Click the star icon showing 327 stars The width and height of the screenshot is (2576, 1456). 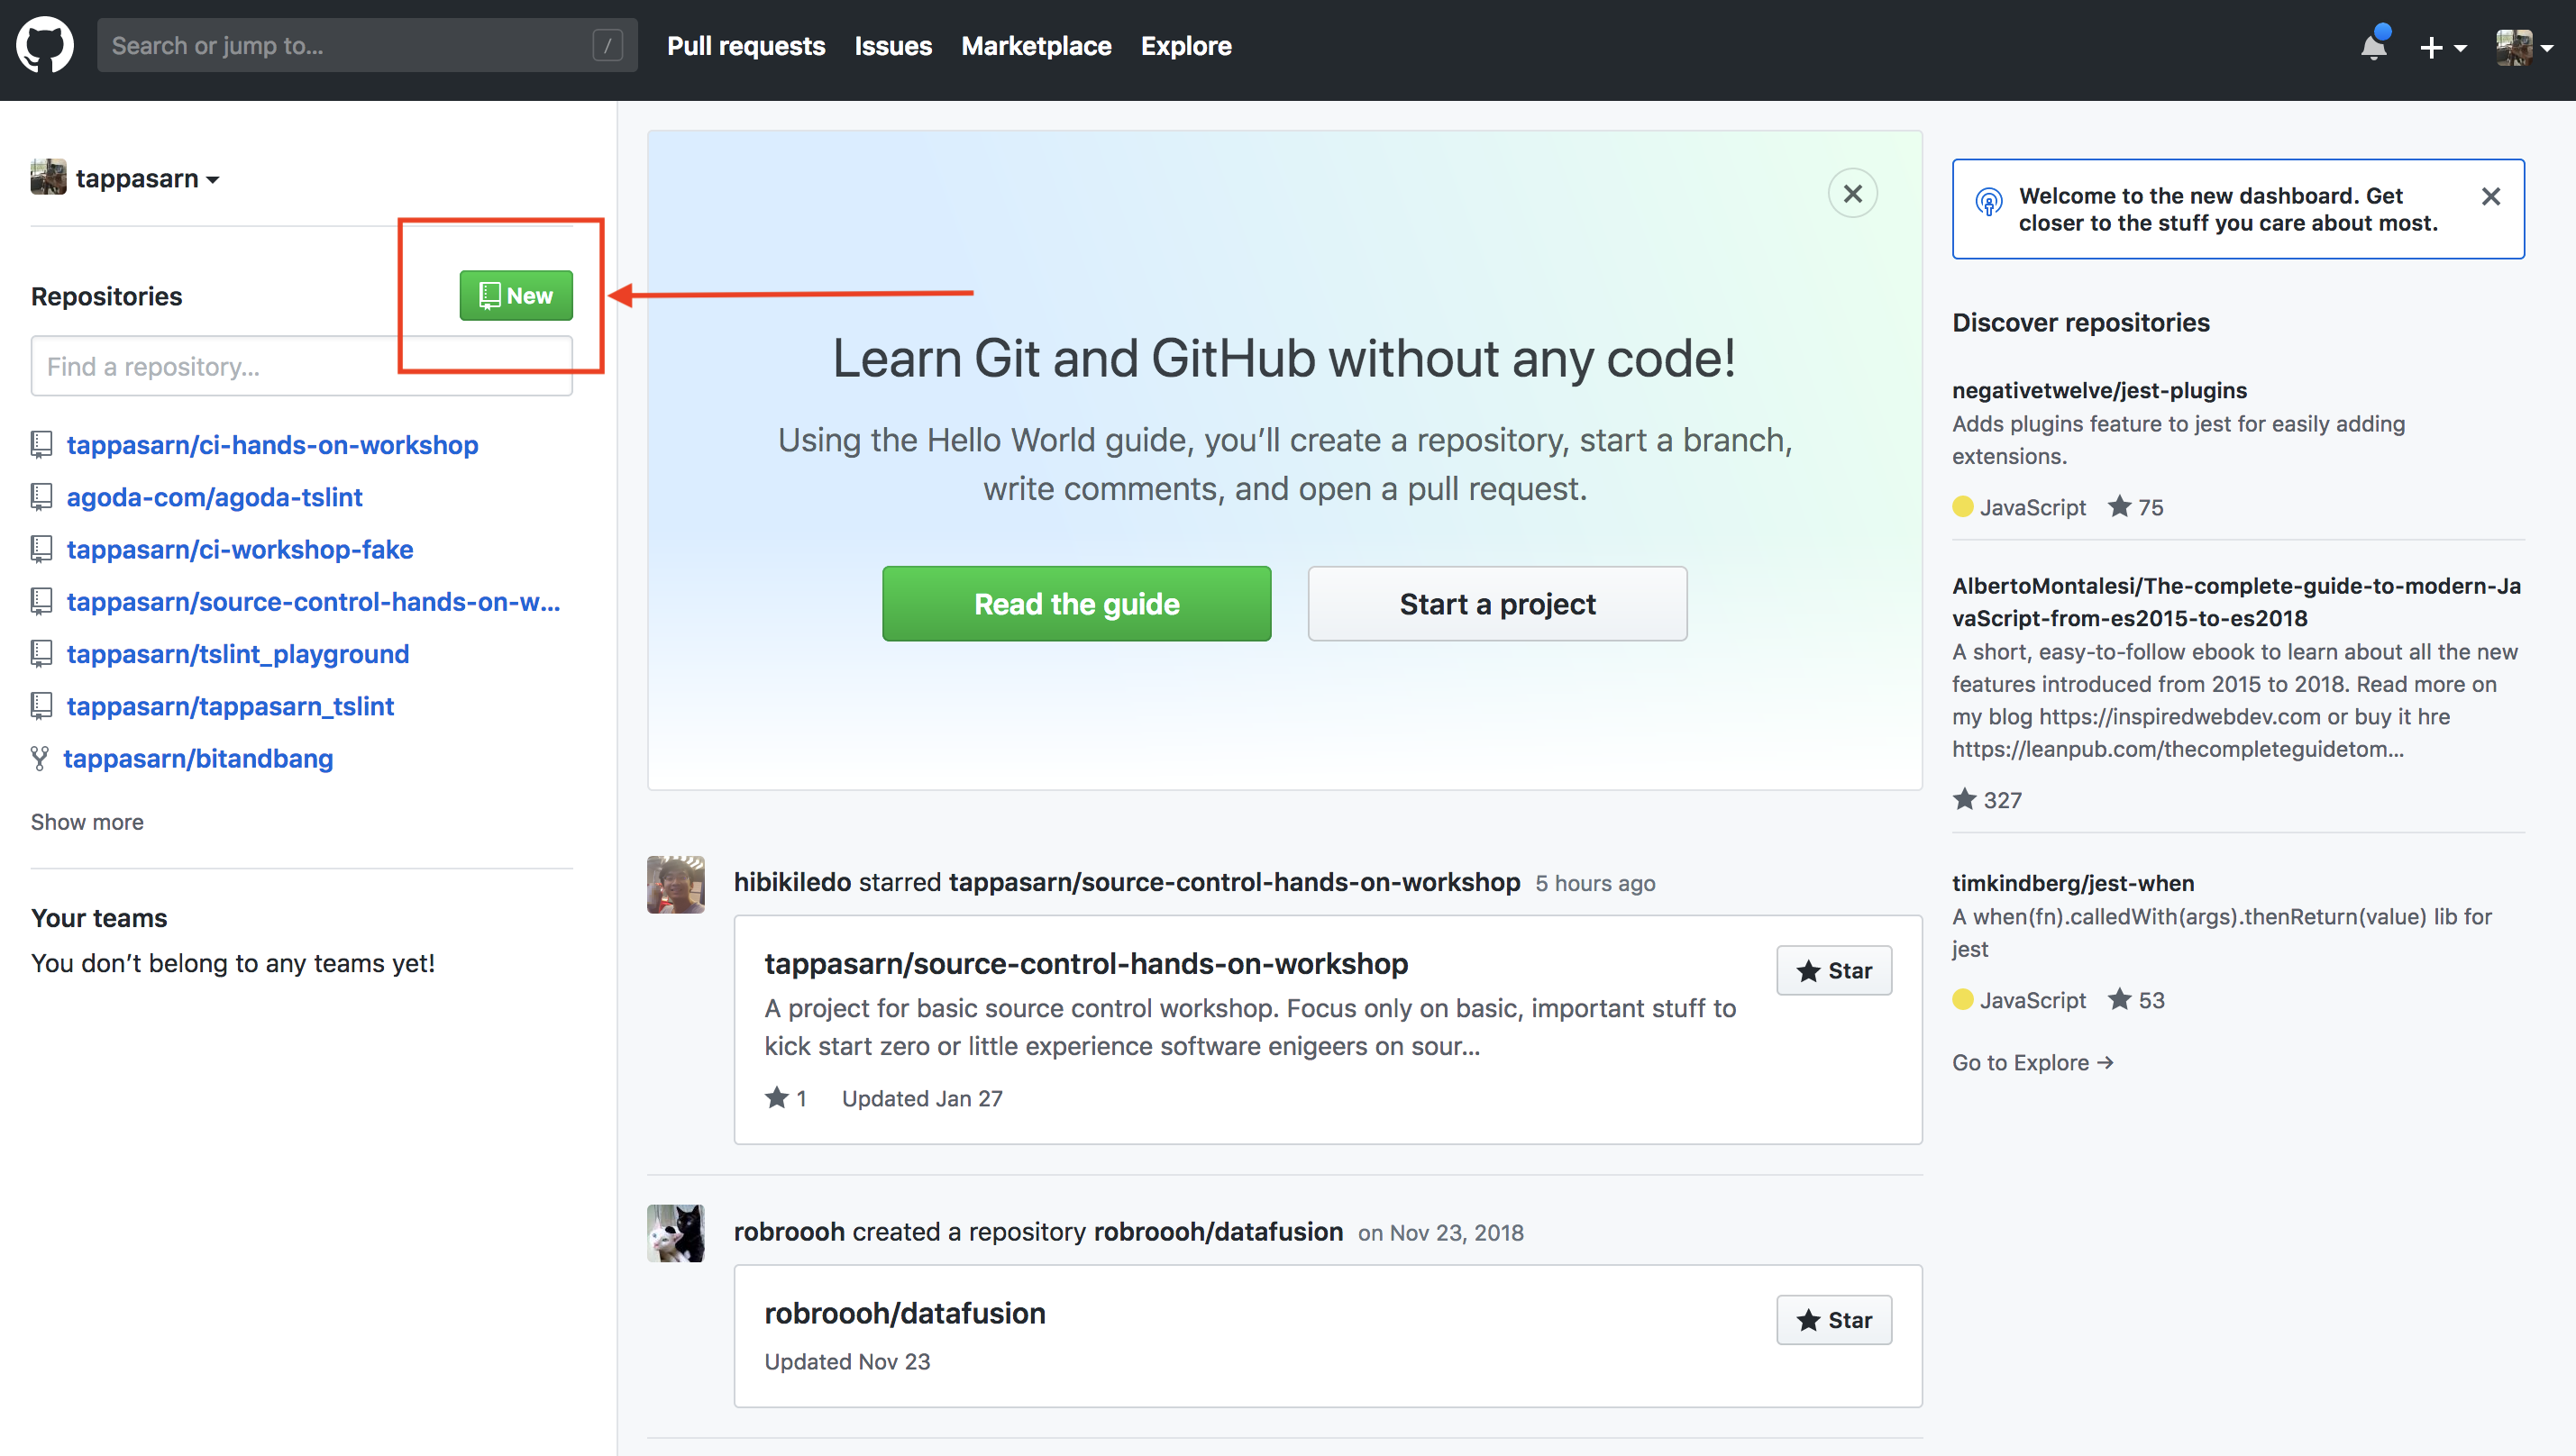click(1964, 799)
